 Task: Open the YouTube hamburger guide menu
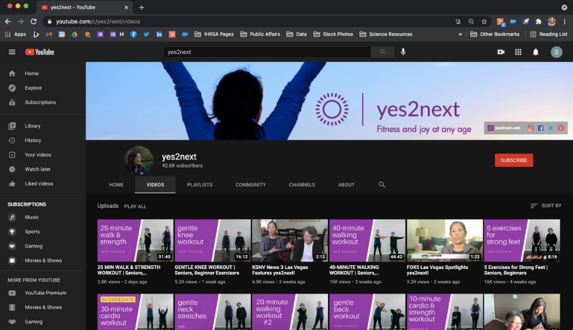click(x=12, y=52)
